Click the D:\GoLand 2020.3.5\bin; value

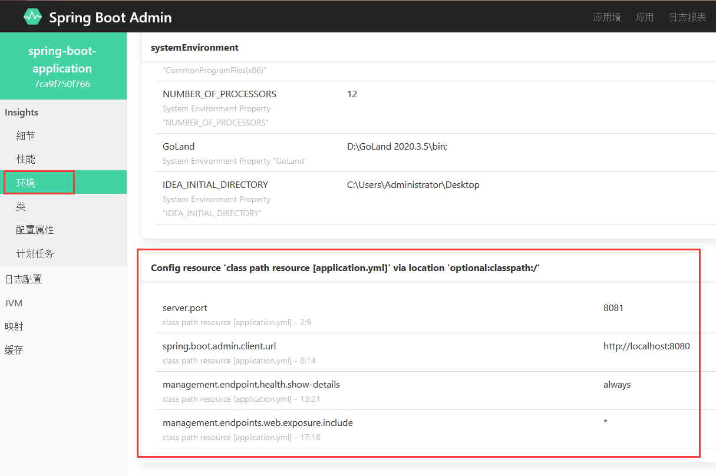(397, 147)
